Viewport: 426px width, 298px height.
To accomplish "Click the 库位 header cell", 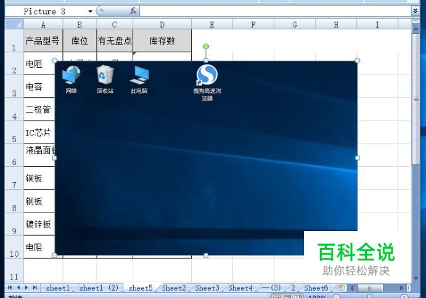I will click(x=80, y=41).
